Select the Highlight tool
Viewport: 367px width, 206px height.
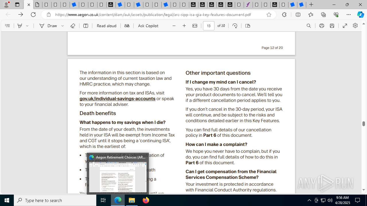point(20,26)
